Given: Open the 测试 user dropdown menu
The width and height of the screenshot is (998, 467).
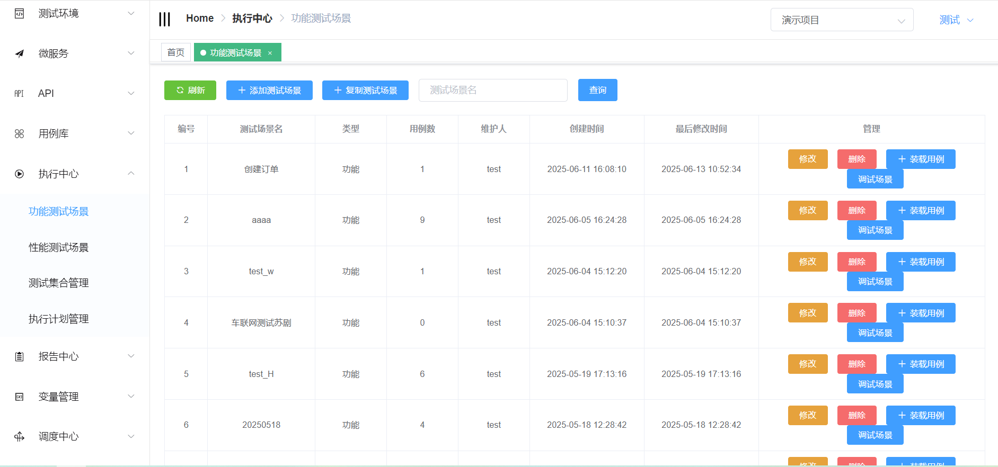Looking at the screenshot, I should (956, 20).
